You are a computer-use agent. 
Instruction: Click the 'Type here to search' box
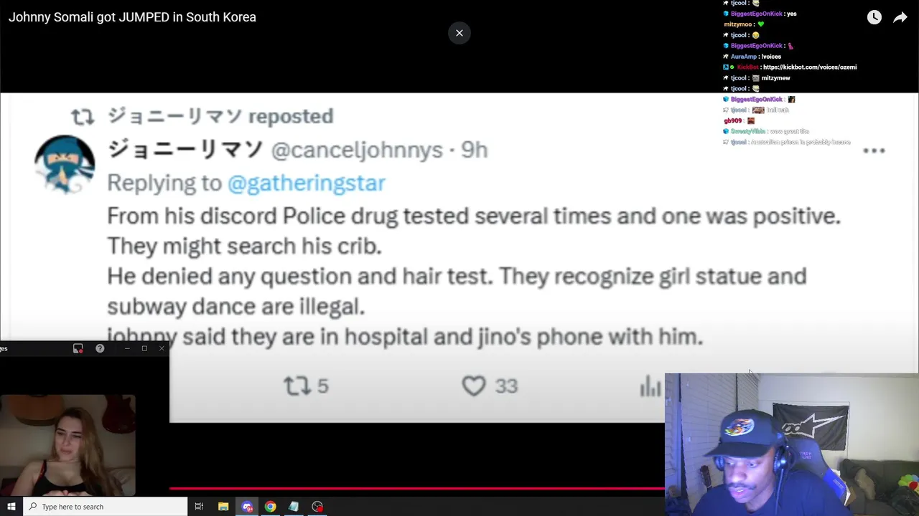108,507
